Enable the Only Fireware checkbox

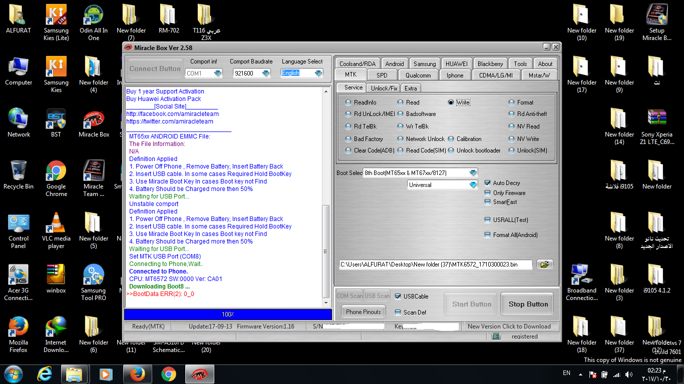(x=505, y=193)
